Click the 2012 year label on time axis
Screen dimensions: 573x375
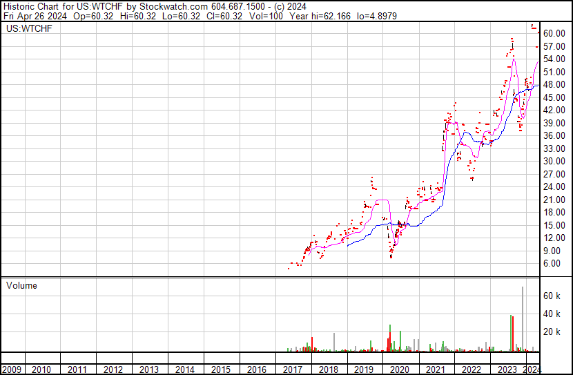pyautogui.click(x=113, y=369)
